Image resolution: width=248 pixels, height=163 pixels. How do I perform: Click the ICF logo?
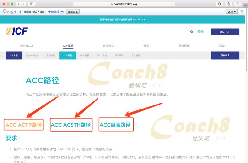(x=16, y=31)
